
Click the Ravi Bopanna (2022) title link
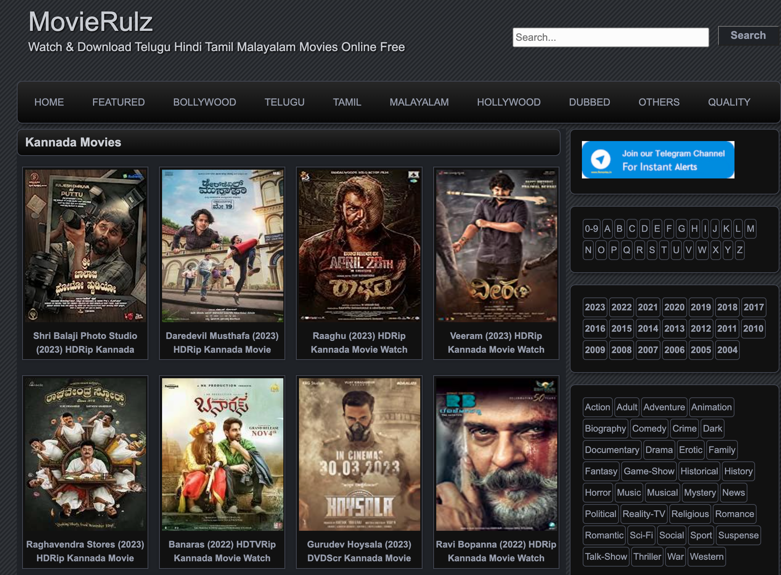click(496, 551)
